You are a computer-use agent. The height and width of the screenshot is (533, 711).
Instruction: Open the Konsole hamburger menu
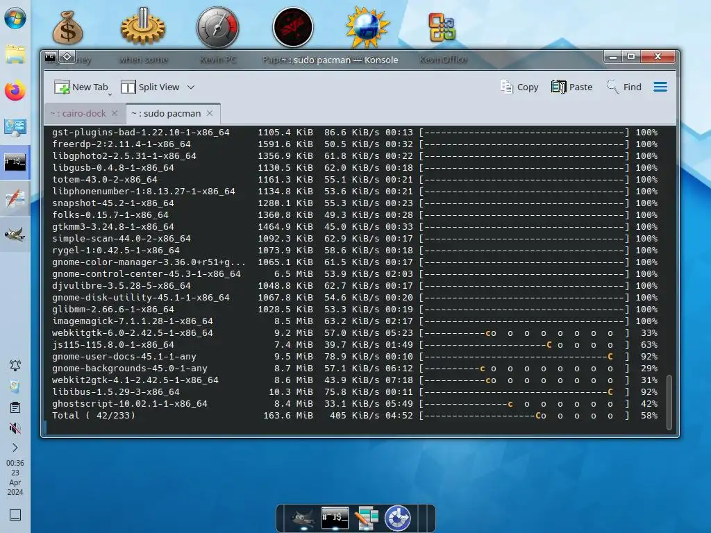[x=660, y=87]
